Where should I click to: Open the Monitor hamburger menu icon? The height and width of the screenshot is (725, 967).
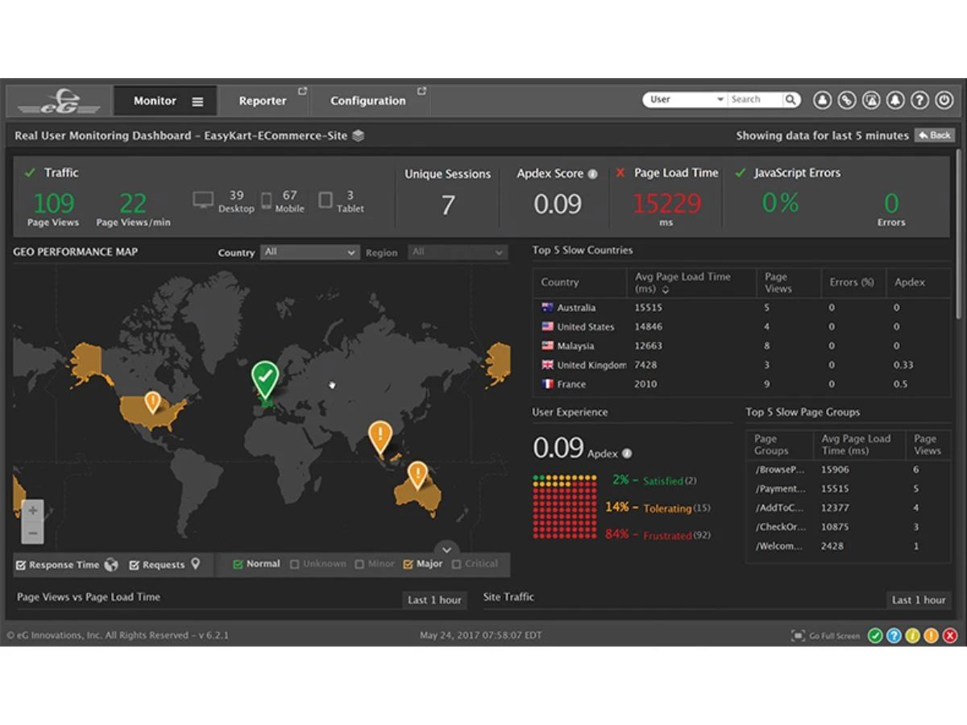pyautogui.click(x=197, y=101)
